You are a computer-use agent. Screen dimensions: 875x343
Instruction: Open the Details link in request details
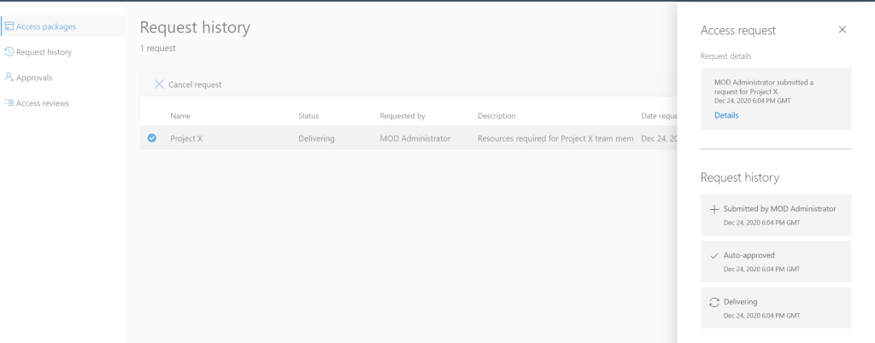725,115
